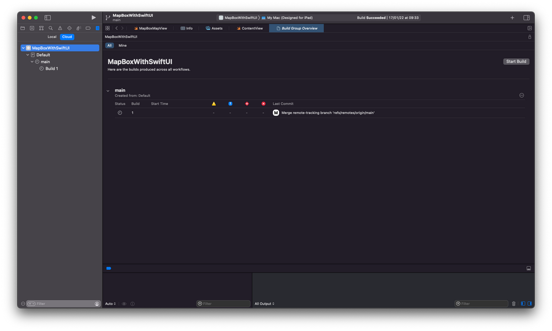Switch to the Local reports view
This screenshot has width=552, height=331.
pos(52,37)
